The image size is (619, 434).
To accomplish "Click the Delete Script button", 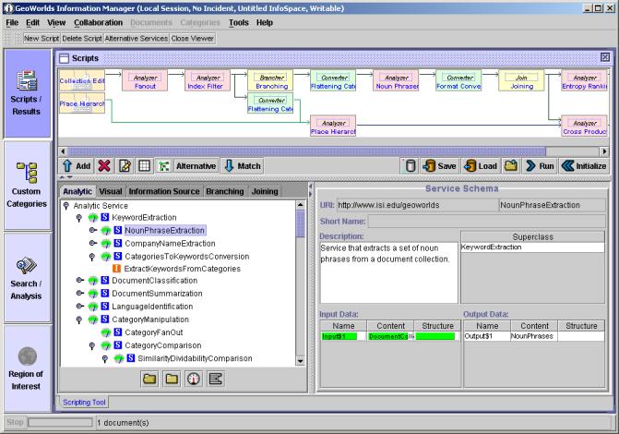I will pos(82,39).
